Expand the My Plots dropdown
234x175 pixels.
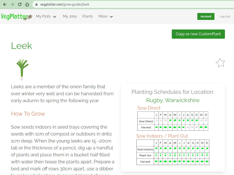(46, 17)
